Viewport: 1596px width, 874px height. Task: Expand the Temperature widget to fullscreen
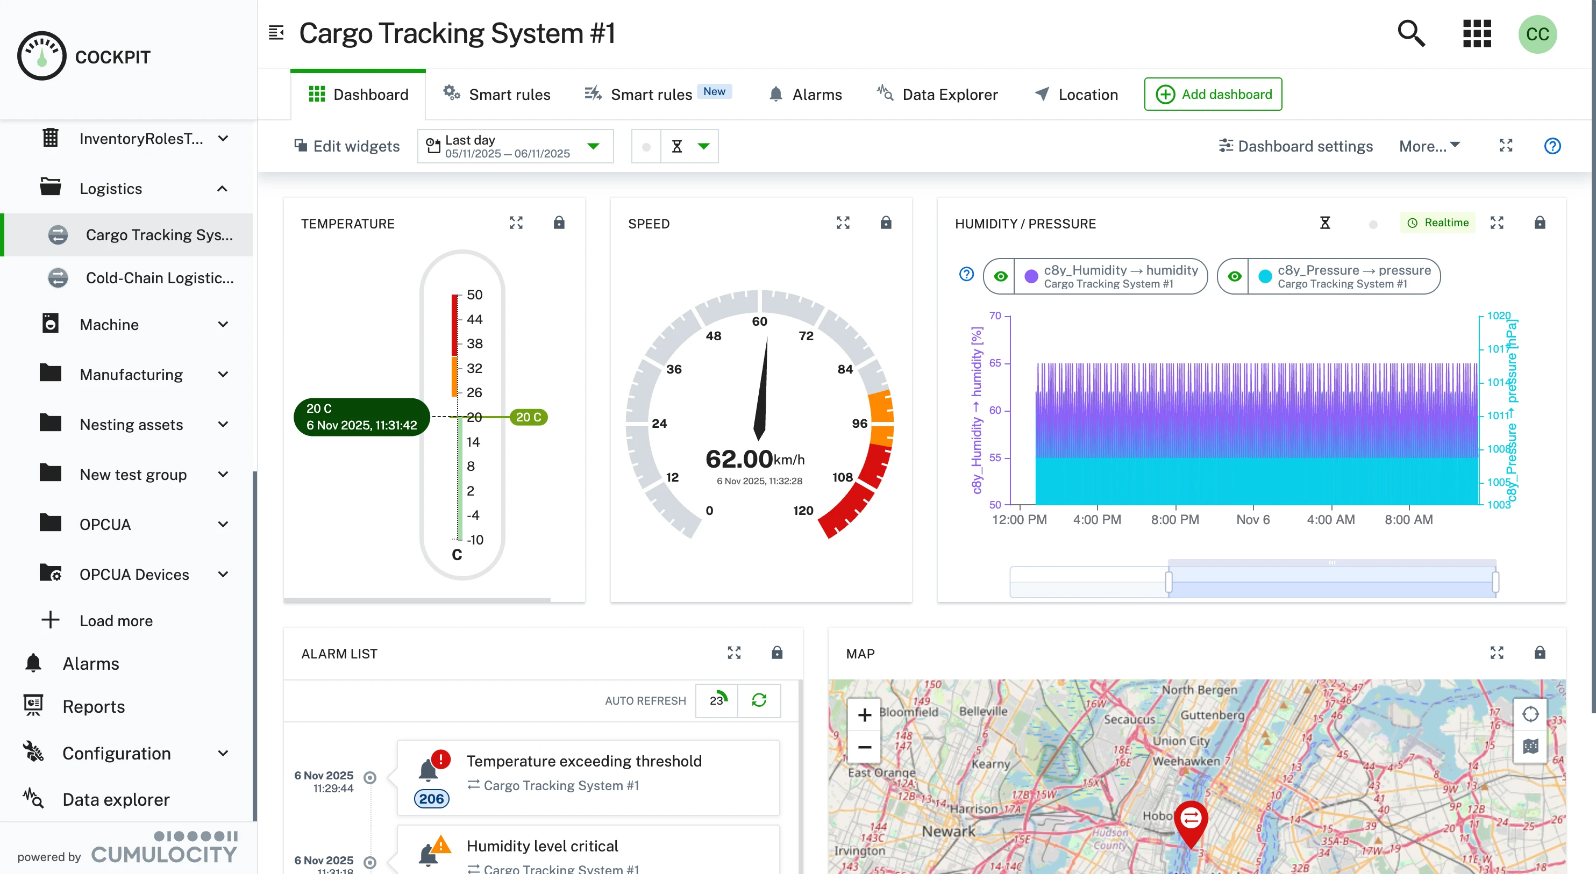point(516,223)
